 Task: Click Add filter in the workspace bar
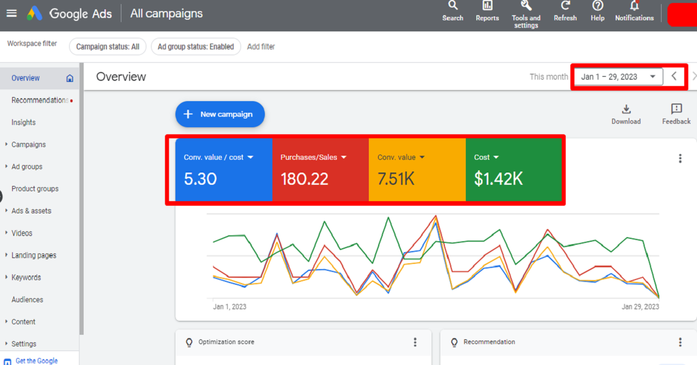(x=261, y=46)
